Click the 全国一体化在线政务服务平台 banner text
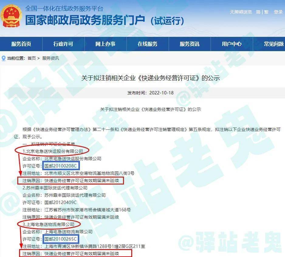 coord(64,9)
